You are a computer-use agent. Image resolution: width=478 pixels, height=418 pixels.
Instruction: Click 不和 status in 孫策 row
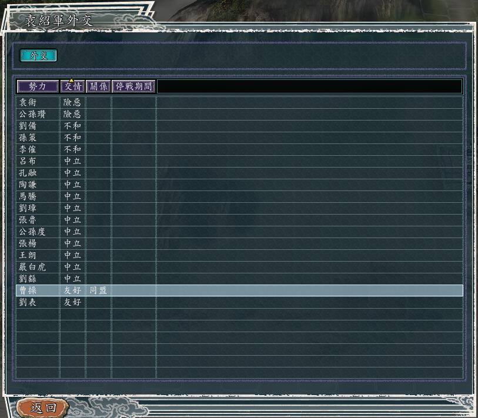pos(72,138)
